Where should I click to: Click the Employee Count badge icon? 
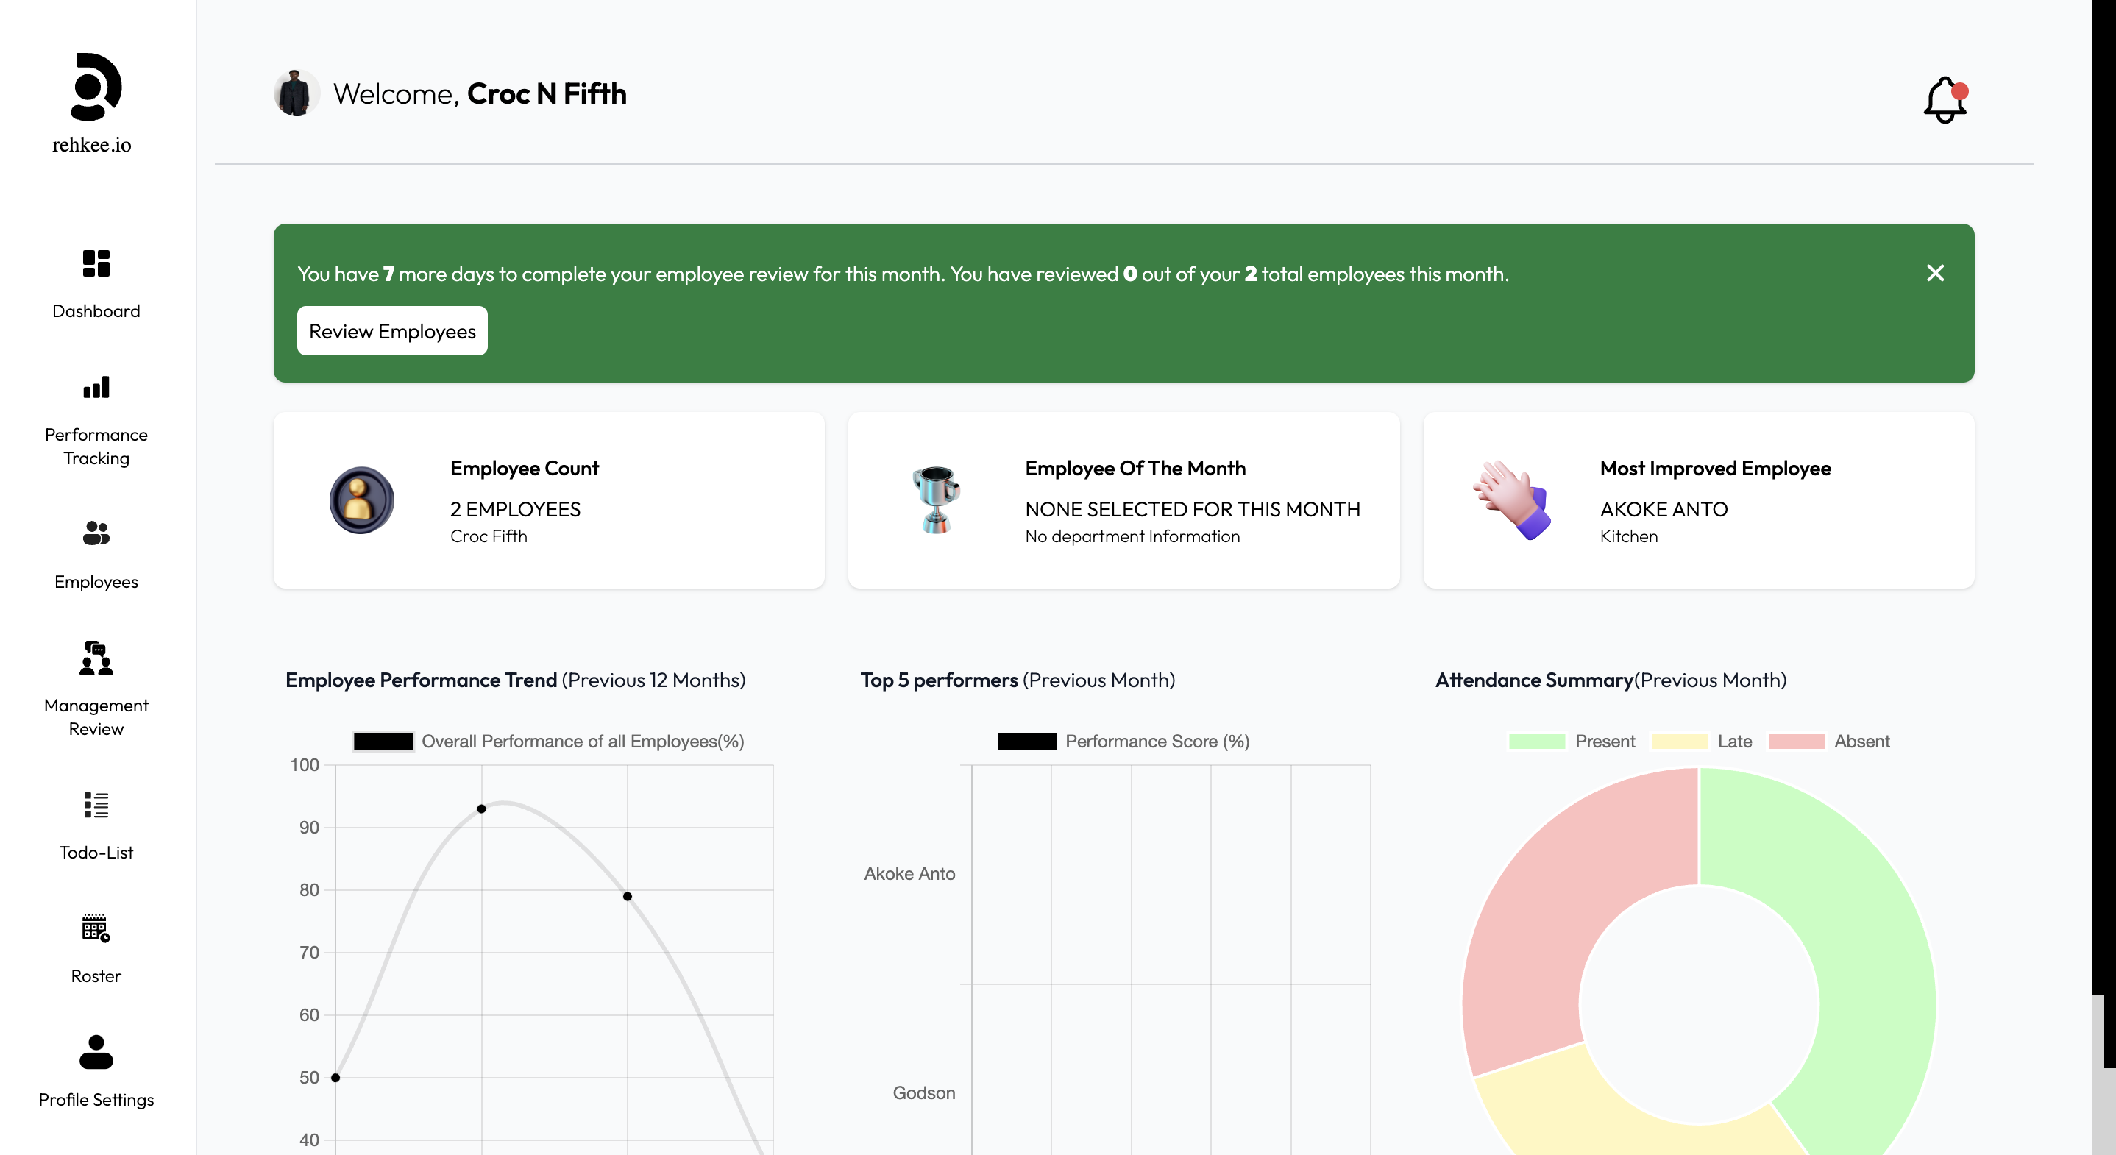tap(361, 500)
